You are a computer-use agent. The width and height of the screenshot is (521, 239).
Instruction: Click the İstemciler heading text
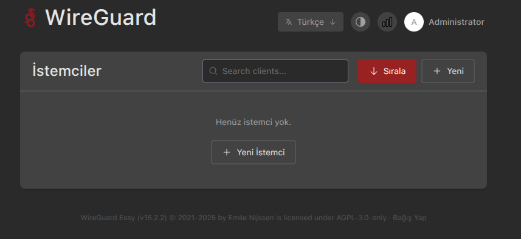67,71
